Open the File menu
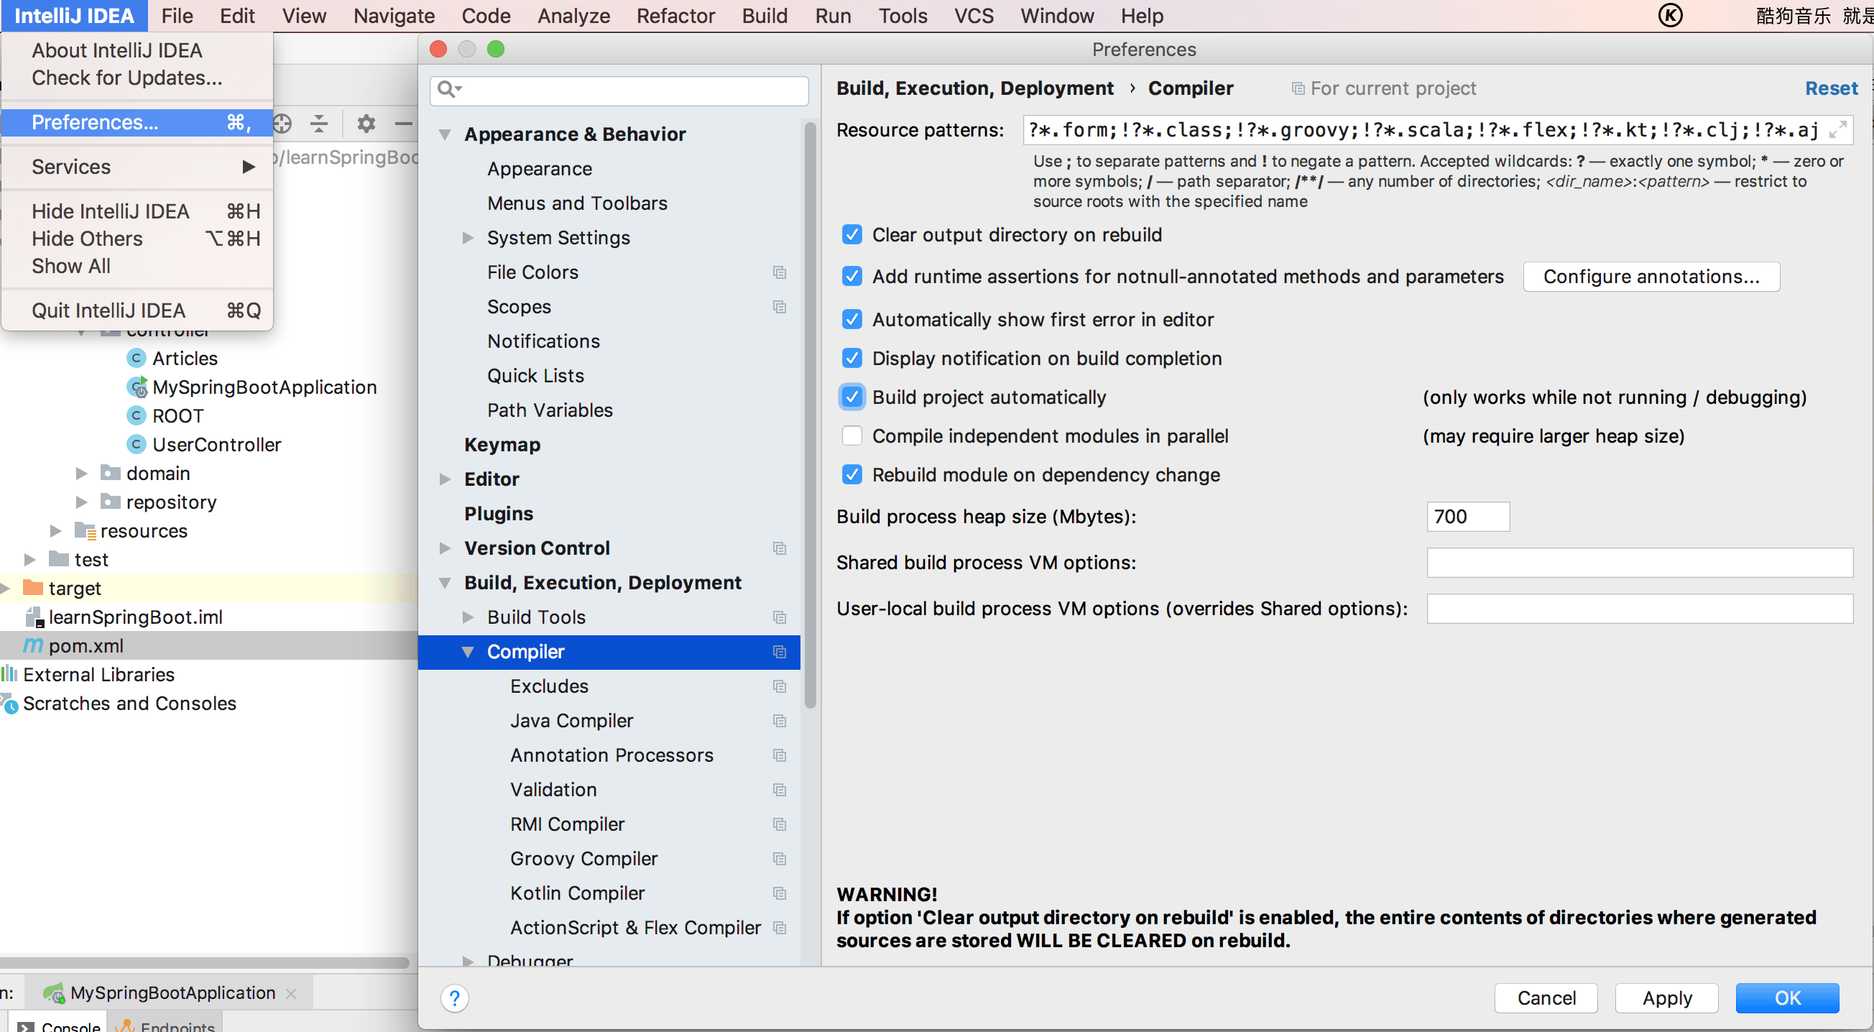1874x1032 pixels. coord(177,15)
